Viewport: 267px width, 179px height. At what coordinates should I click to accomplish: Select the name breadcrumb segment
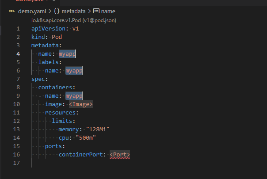[x=108, y=11]
